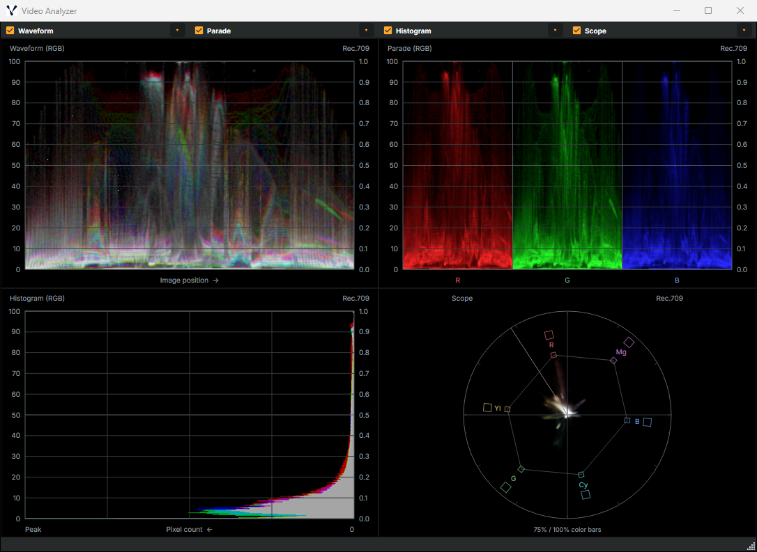Click the Rec.709 label in Waveform panel
This screenshot has height=552, width=757.
pos(355,49)
